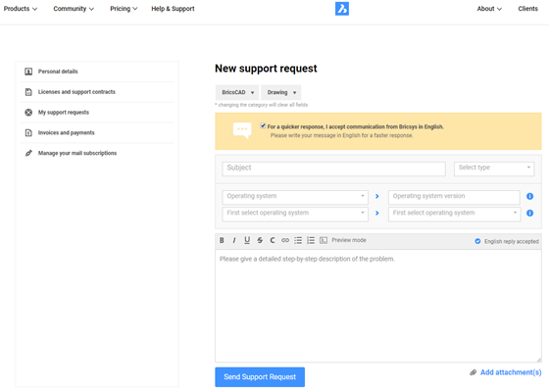Open the Select type dropdown

point(494,169)
